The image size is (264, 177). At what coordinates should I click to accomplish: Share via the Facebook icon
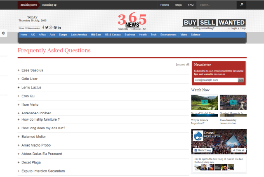pyautogui.click(x=43, y=28)
